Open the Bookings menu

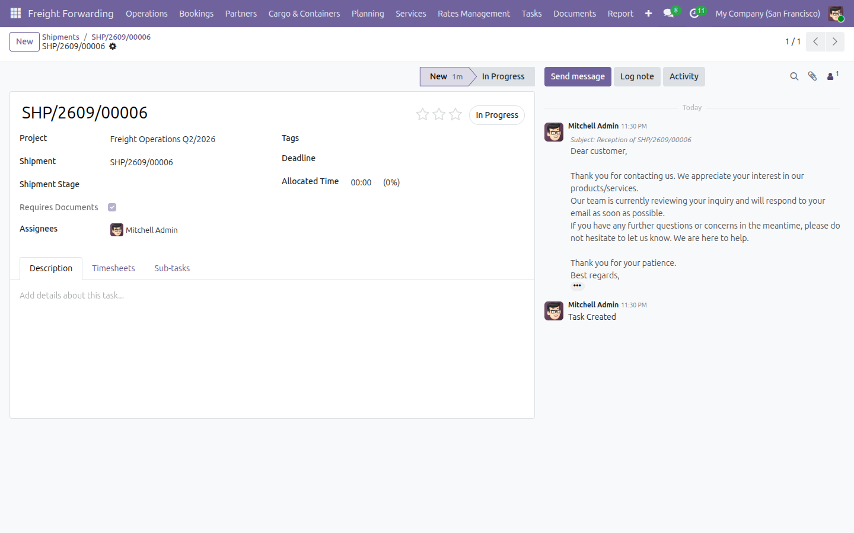pyautogui.click(x=196, y=13)
